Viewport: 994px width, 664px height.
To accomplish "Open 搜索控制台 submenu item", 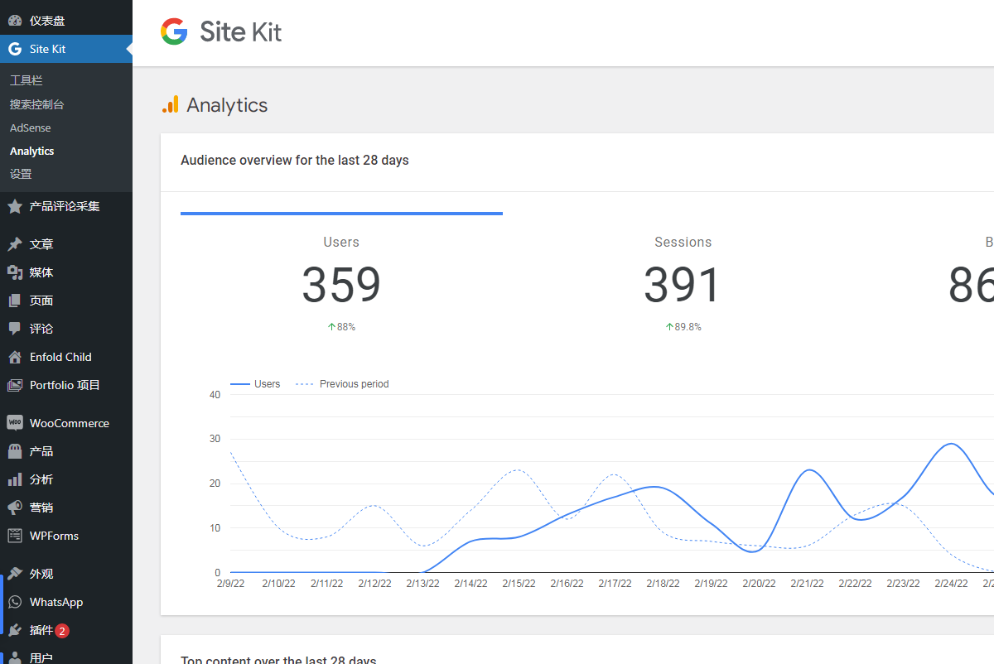I will coord(36,104).
